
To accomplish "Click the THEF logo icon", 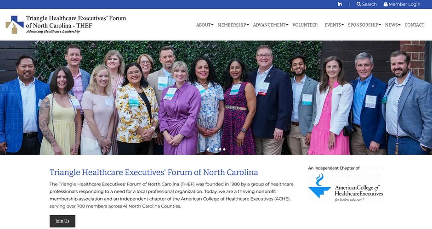I will click(x=15, y=25).
